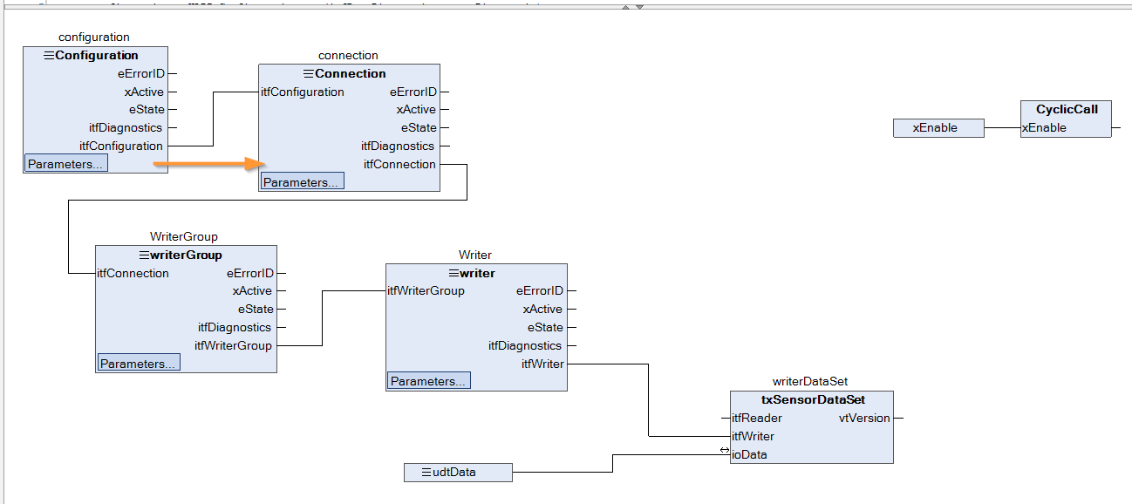Click the hamburger icon beside writerGroup title
Viewport: 1132px width, 504px height.
pos(144,255)
